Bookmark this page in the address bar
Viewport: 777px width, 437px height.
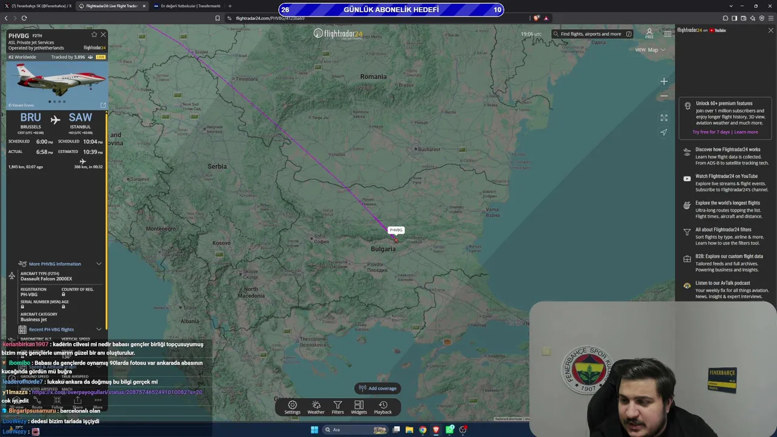[x=217, y=18]
